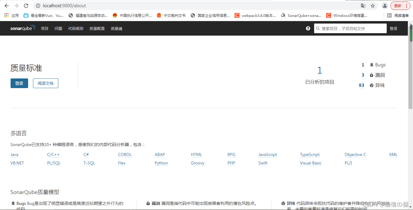The height and width of the screenshot is (210, 413).
Task: Open bookmark 中文裁判文书
Action: pyautogui.click(x=171, y=15)
